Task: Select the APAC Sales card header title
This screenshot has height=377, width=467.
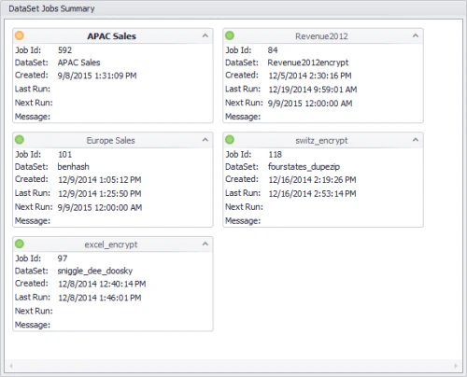Action: click(x=111, y=36)
